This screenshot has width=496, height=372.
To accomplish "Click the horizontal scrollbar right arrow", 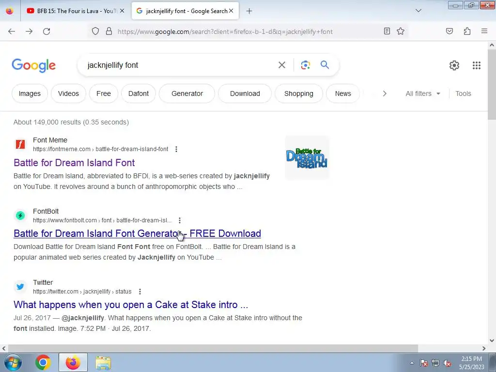I will [484, 348].
